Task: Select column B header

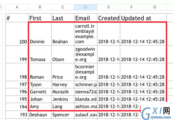Action: pyautogui.click(x=40, y=7)
